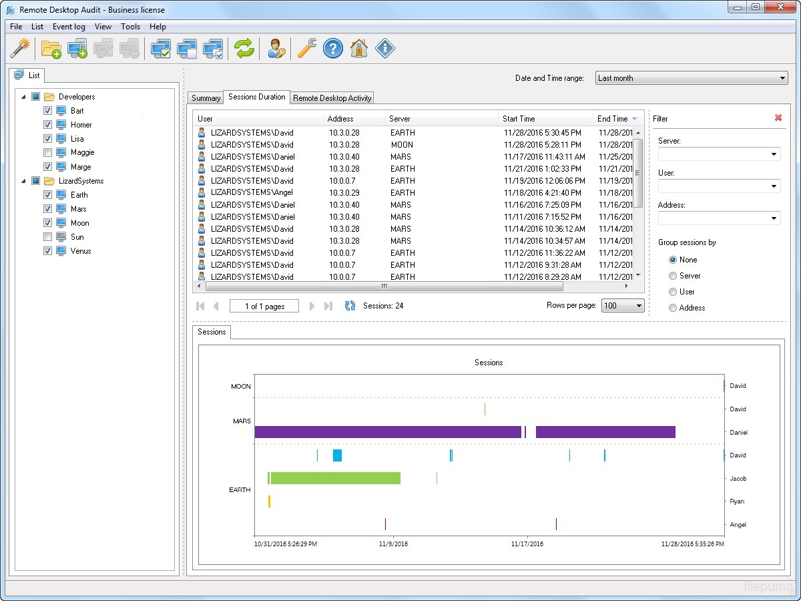This screenshot has height=601, width=801.
Task: Click the add folder group icon
Action: [x=51, y=48]
